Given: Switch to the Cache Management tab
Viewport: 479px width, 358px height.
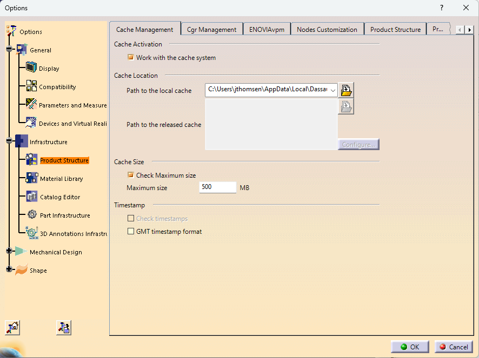Looking at the screenshot, I should tap(145, 29).
